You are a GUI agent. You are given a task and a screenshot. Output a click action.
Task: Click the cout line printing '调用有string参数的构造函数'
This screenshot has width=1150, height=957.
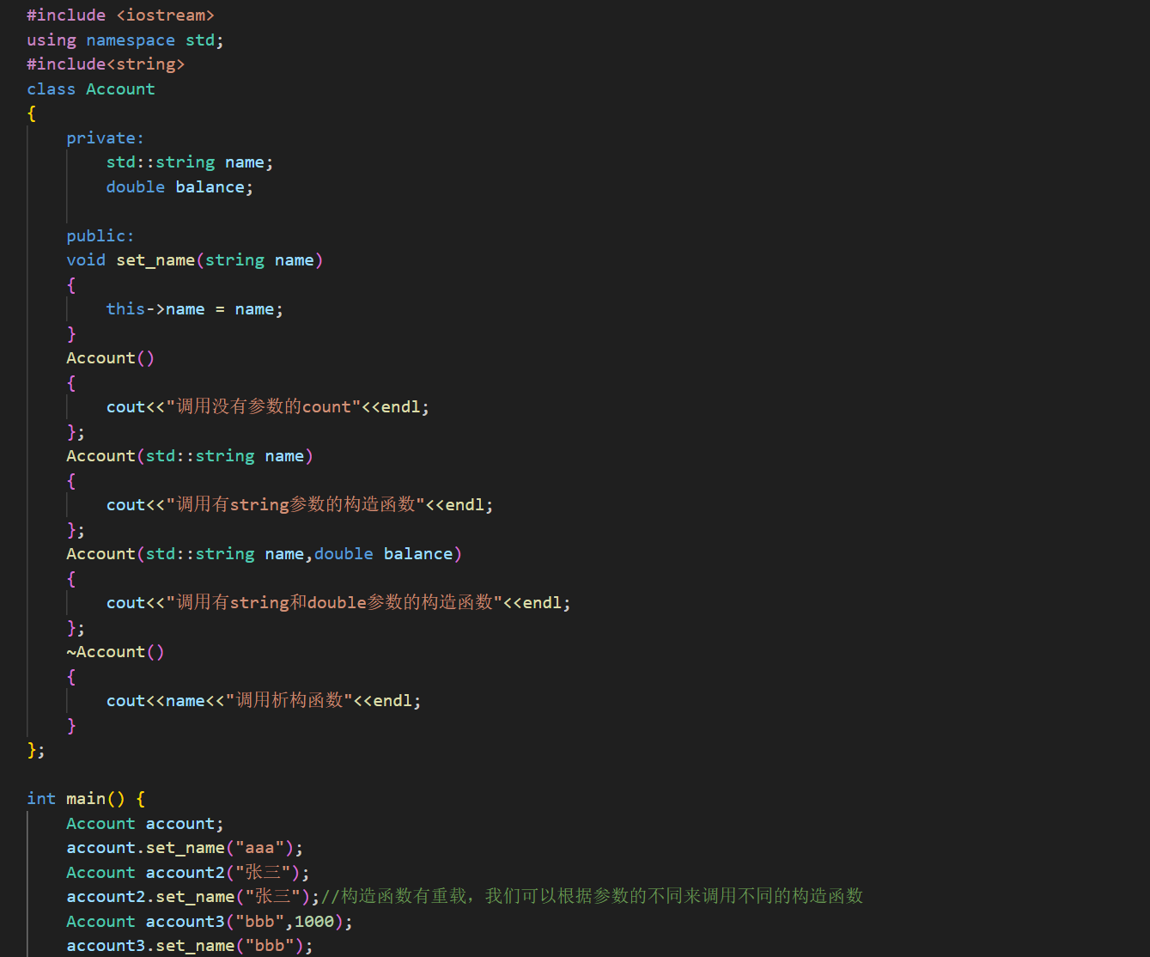300,505
